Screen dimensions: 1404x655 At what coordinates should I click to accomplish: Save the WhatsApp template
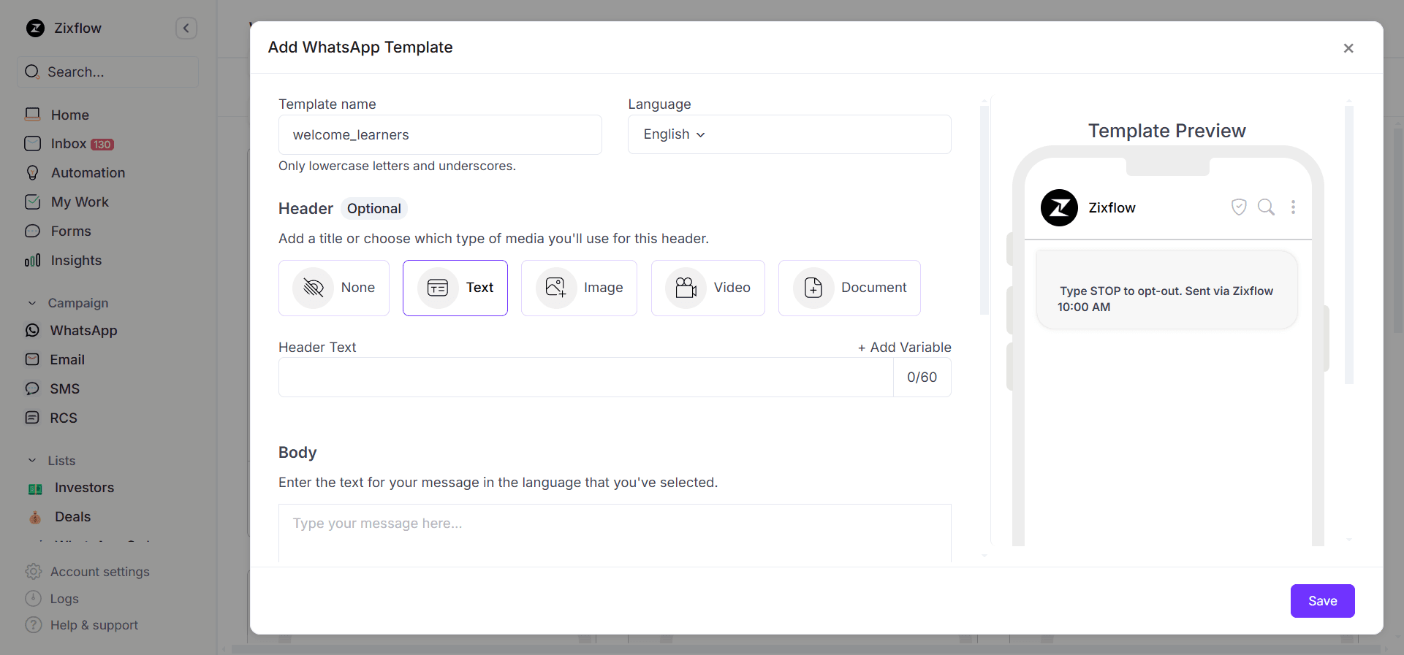[x=1322, y=601]
